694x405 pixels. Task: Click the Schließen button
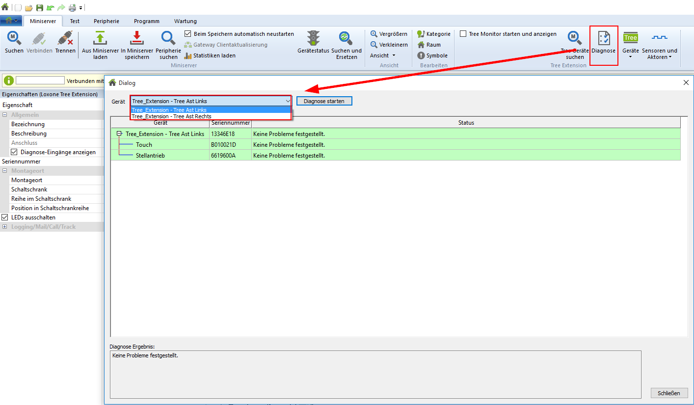pos(669,393)
